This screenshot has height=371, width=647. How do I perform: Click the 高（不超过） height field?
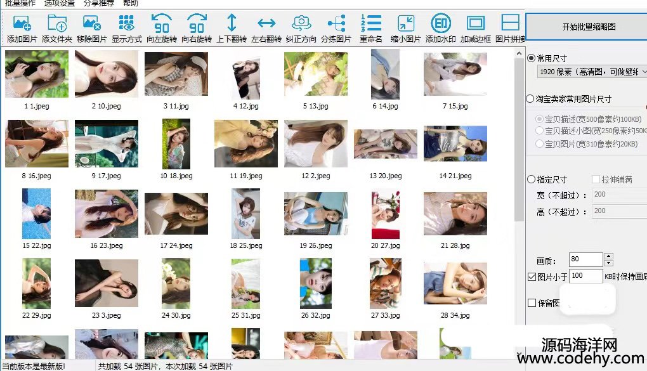pos(619,211)
